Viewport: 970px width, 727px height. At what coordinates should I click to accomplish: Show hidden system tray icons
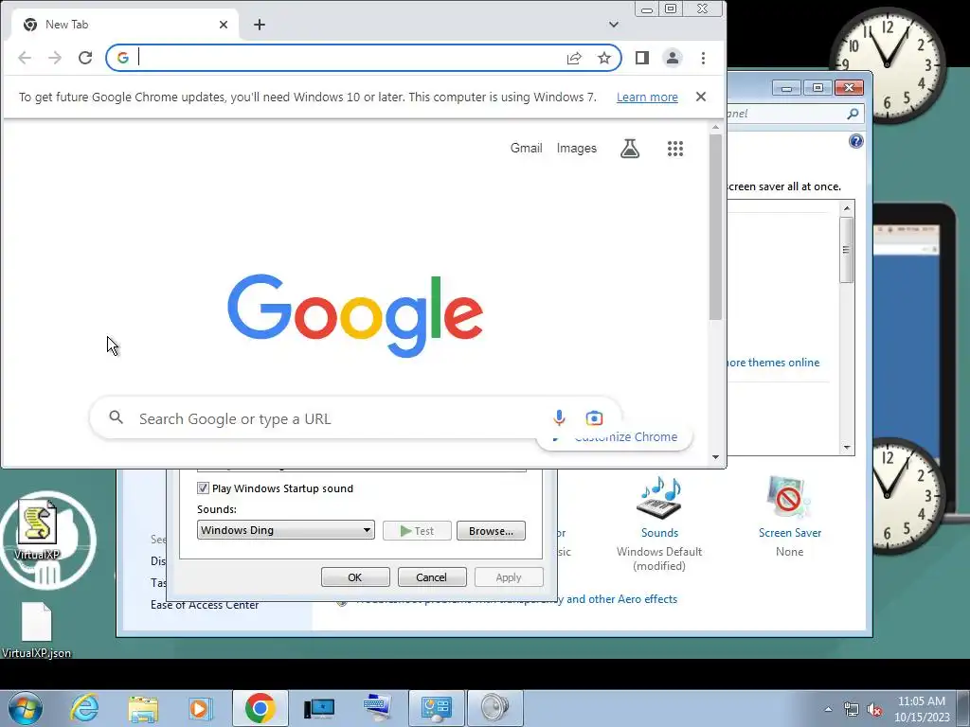pos(828,709)
